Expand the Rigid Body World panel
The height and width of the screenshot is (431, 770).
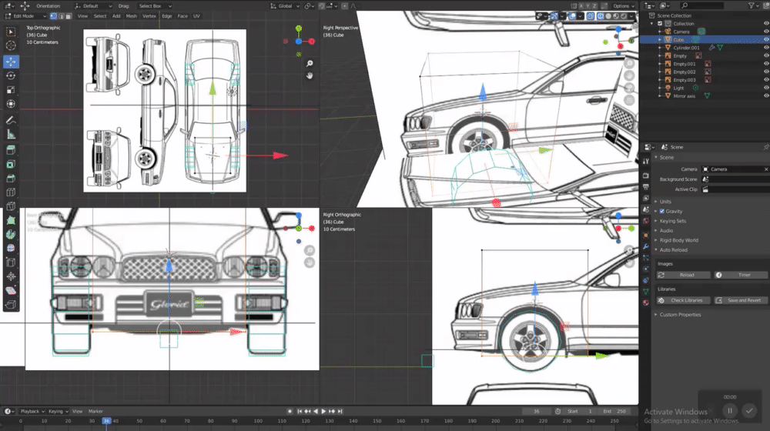tap(679, 240)
